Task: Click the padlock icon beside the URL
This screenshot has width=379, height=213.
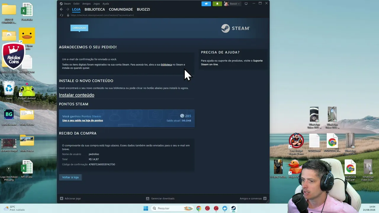Action: (68, 15)
